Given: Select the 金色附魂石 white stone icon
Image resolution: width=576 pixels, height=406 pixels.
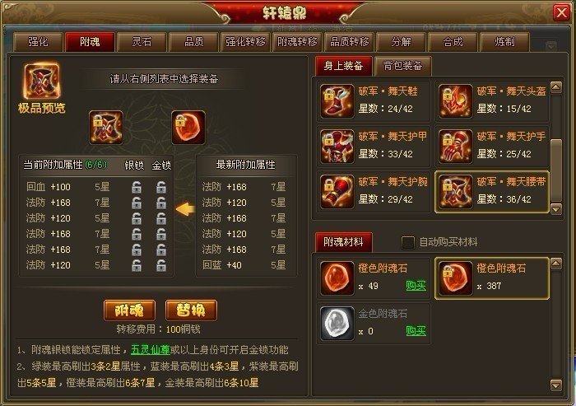Looking at the screenshot, I should coord(337,324).
